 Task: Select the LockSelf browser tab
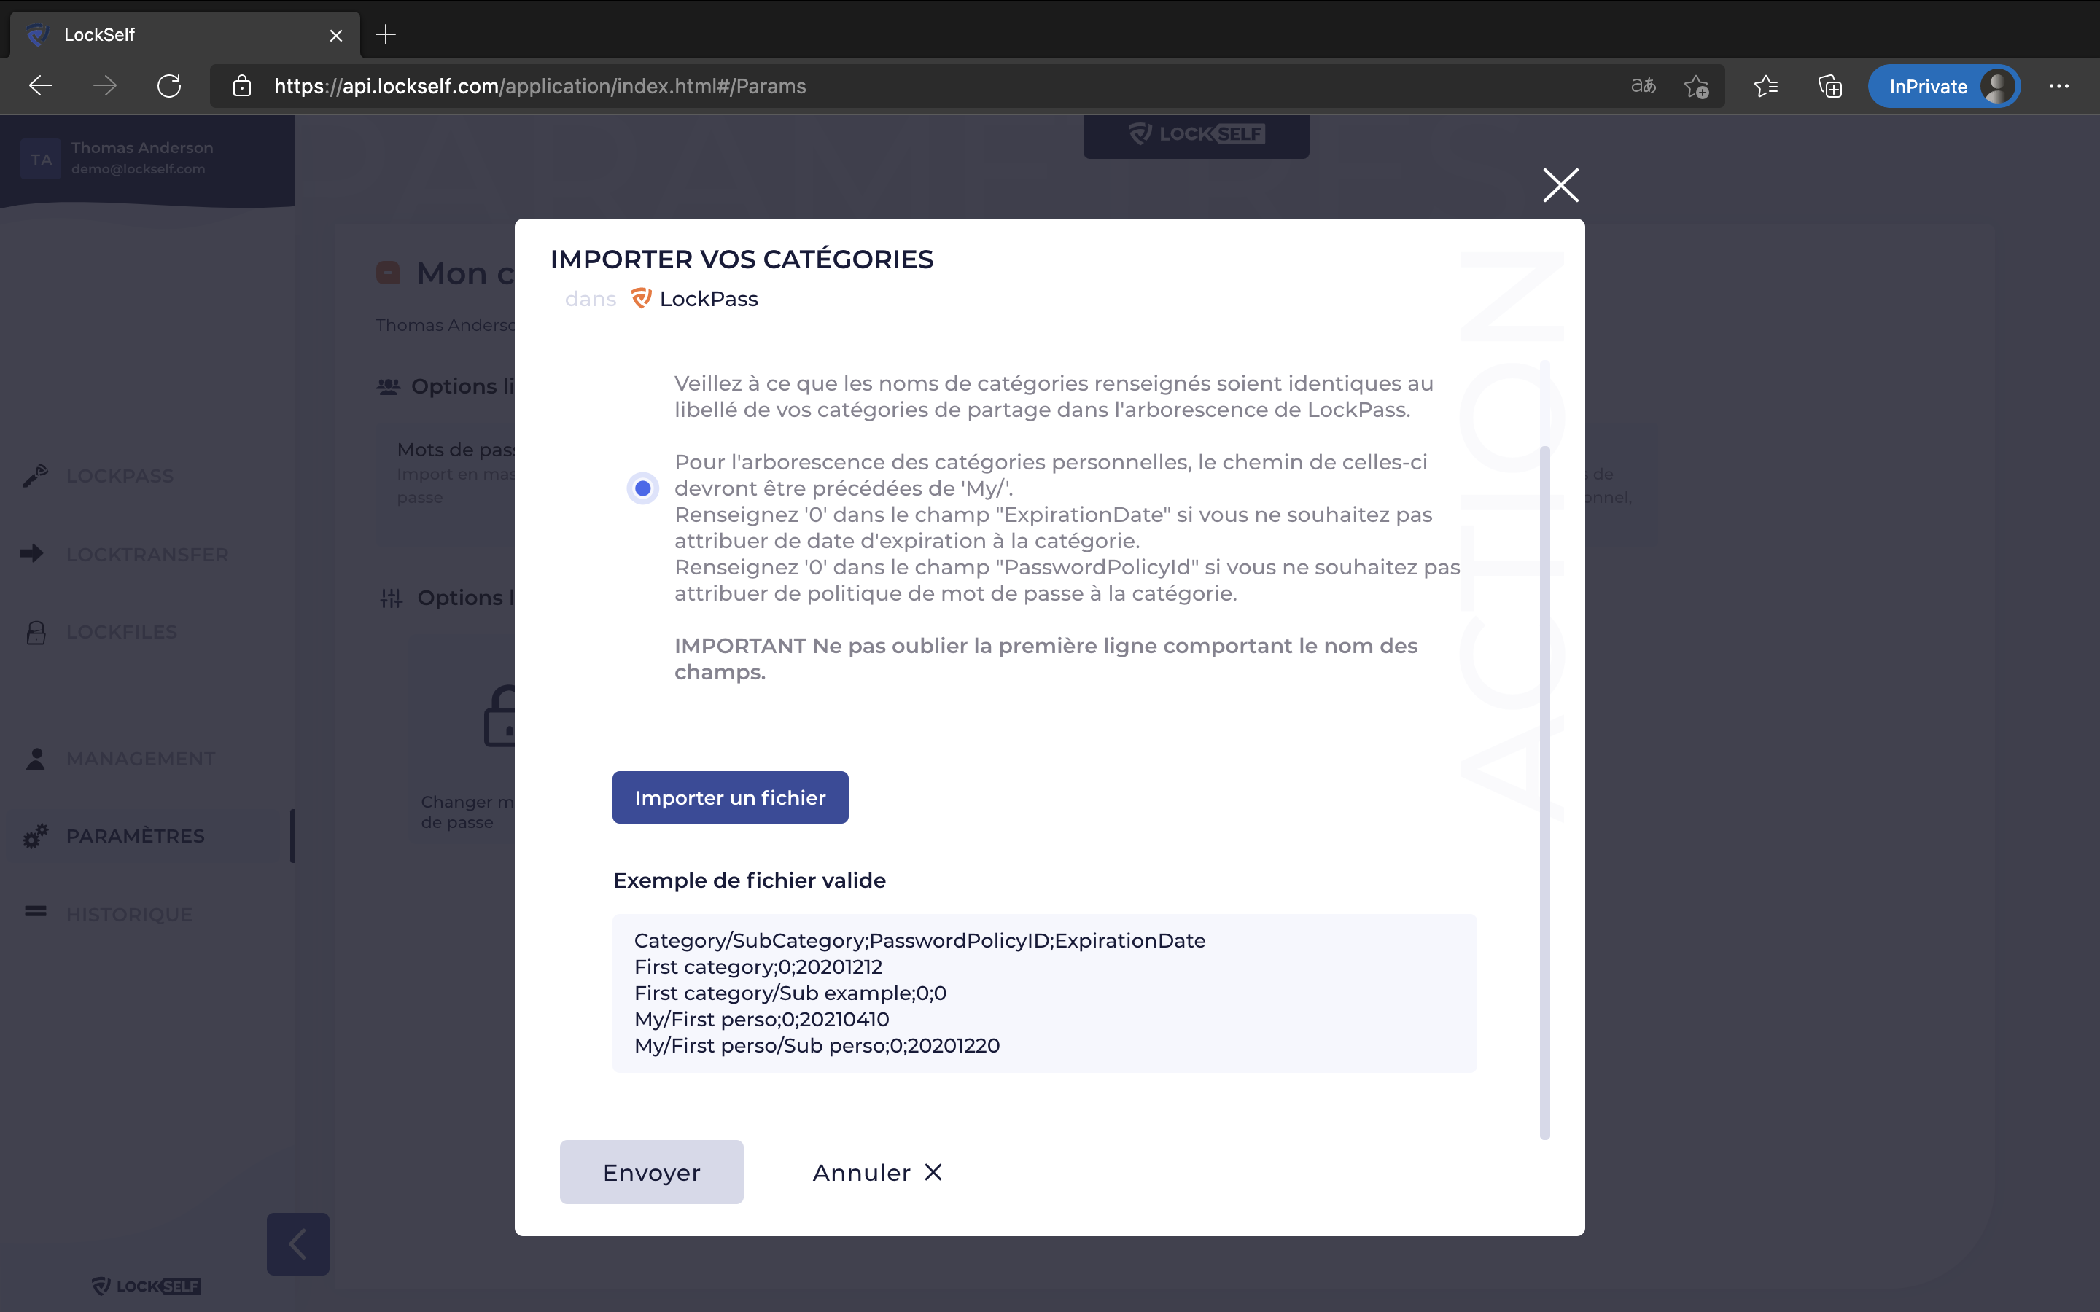(184, 35)
